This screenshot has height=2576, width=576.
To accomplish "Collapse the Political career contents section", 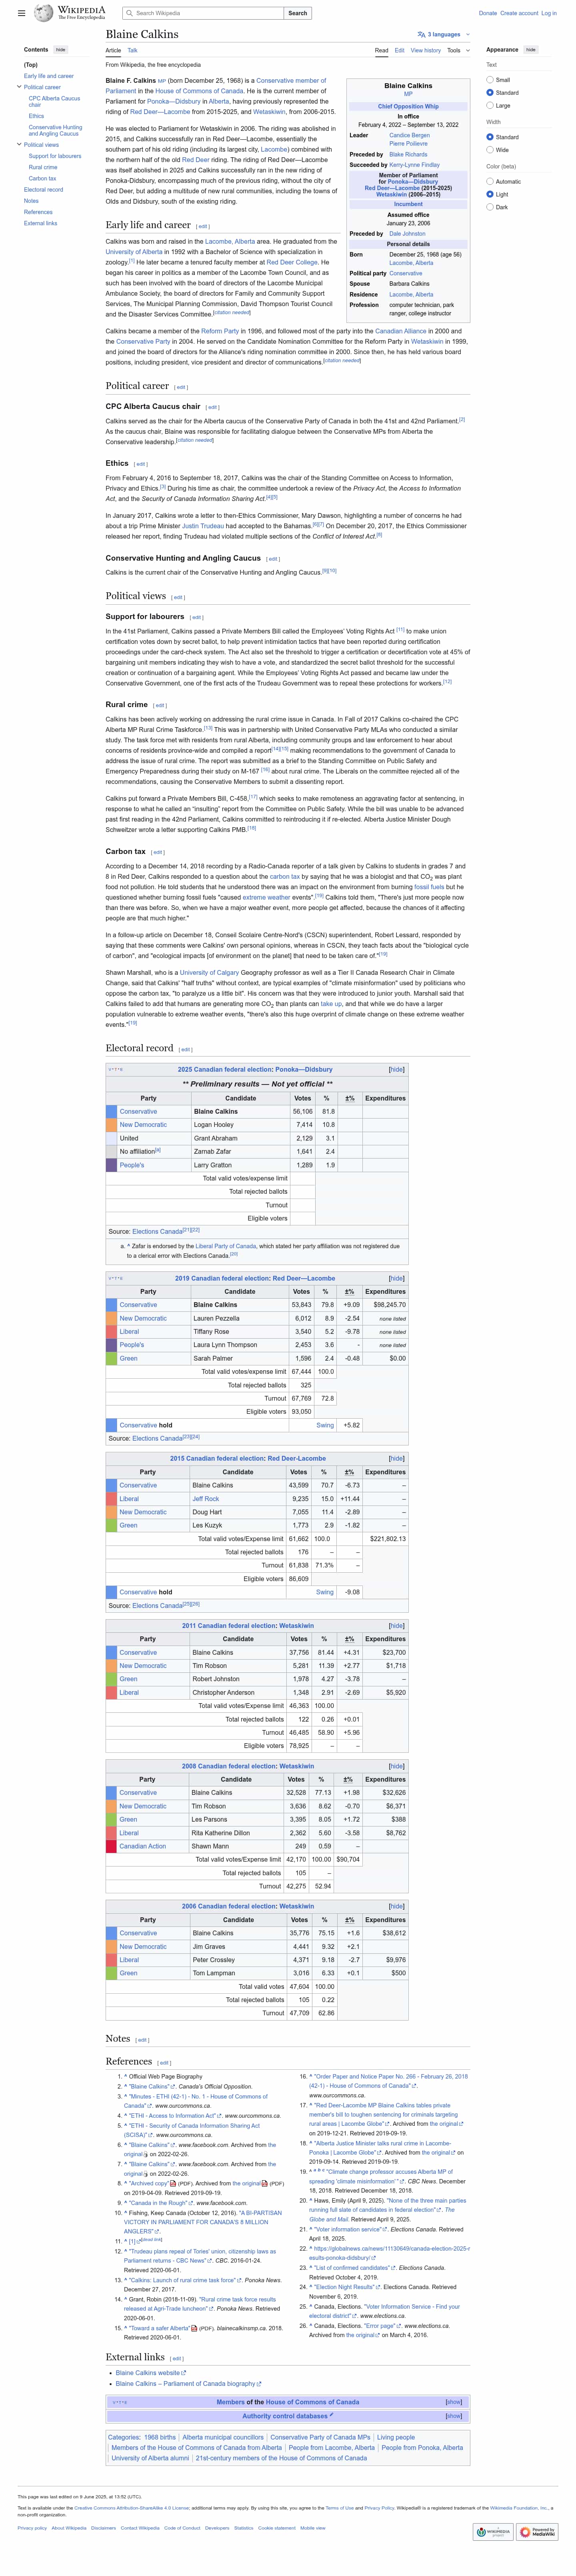I will pos(19,87).
